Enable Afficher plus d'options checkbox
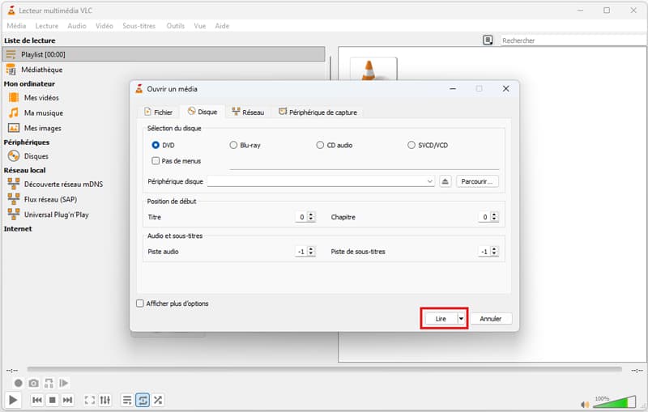The height and width of the screenshot is (412, 648). point(140,304)
